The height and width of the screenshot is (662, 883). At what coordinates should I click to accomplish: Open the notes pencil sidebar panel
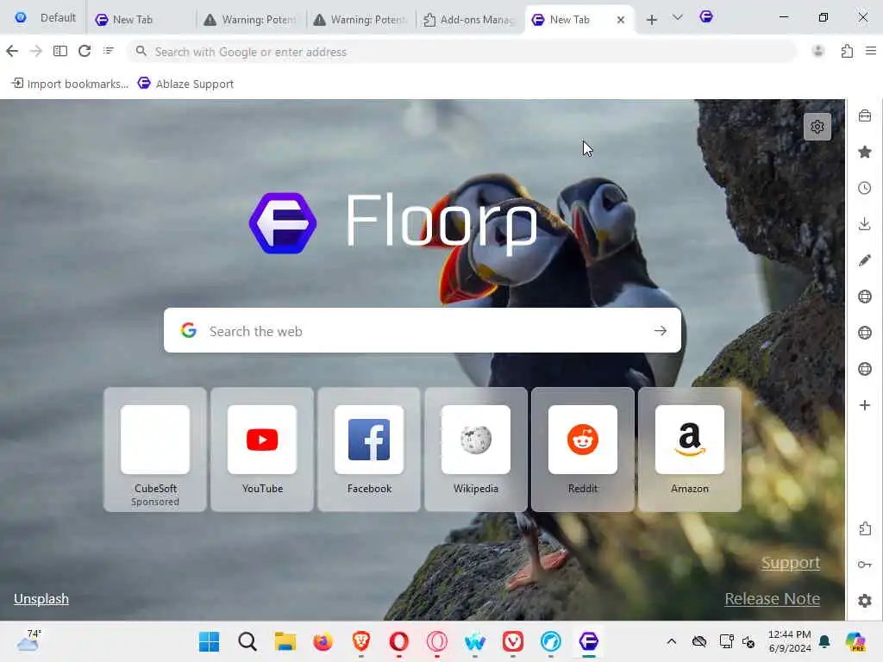click(865, 260)
